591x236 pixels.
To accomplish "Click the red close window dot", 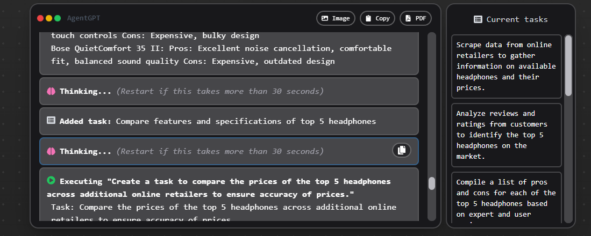I will click(x=40, y=18).
